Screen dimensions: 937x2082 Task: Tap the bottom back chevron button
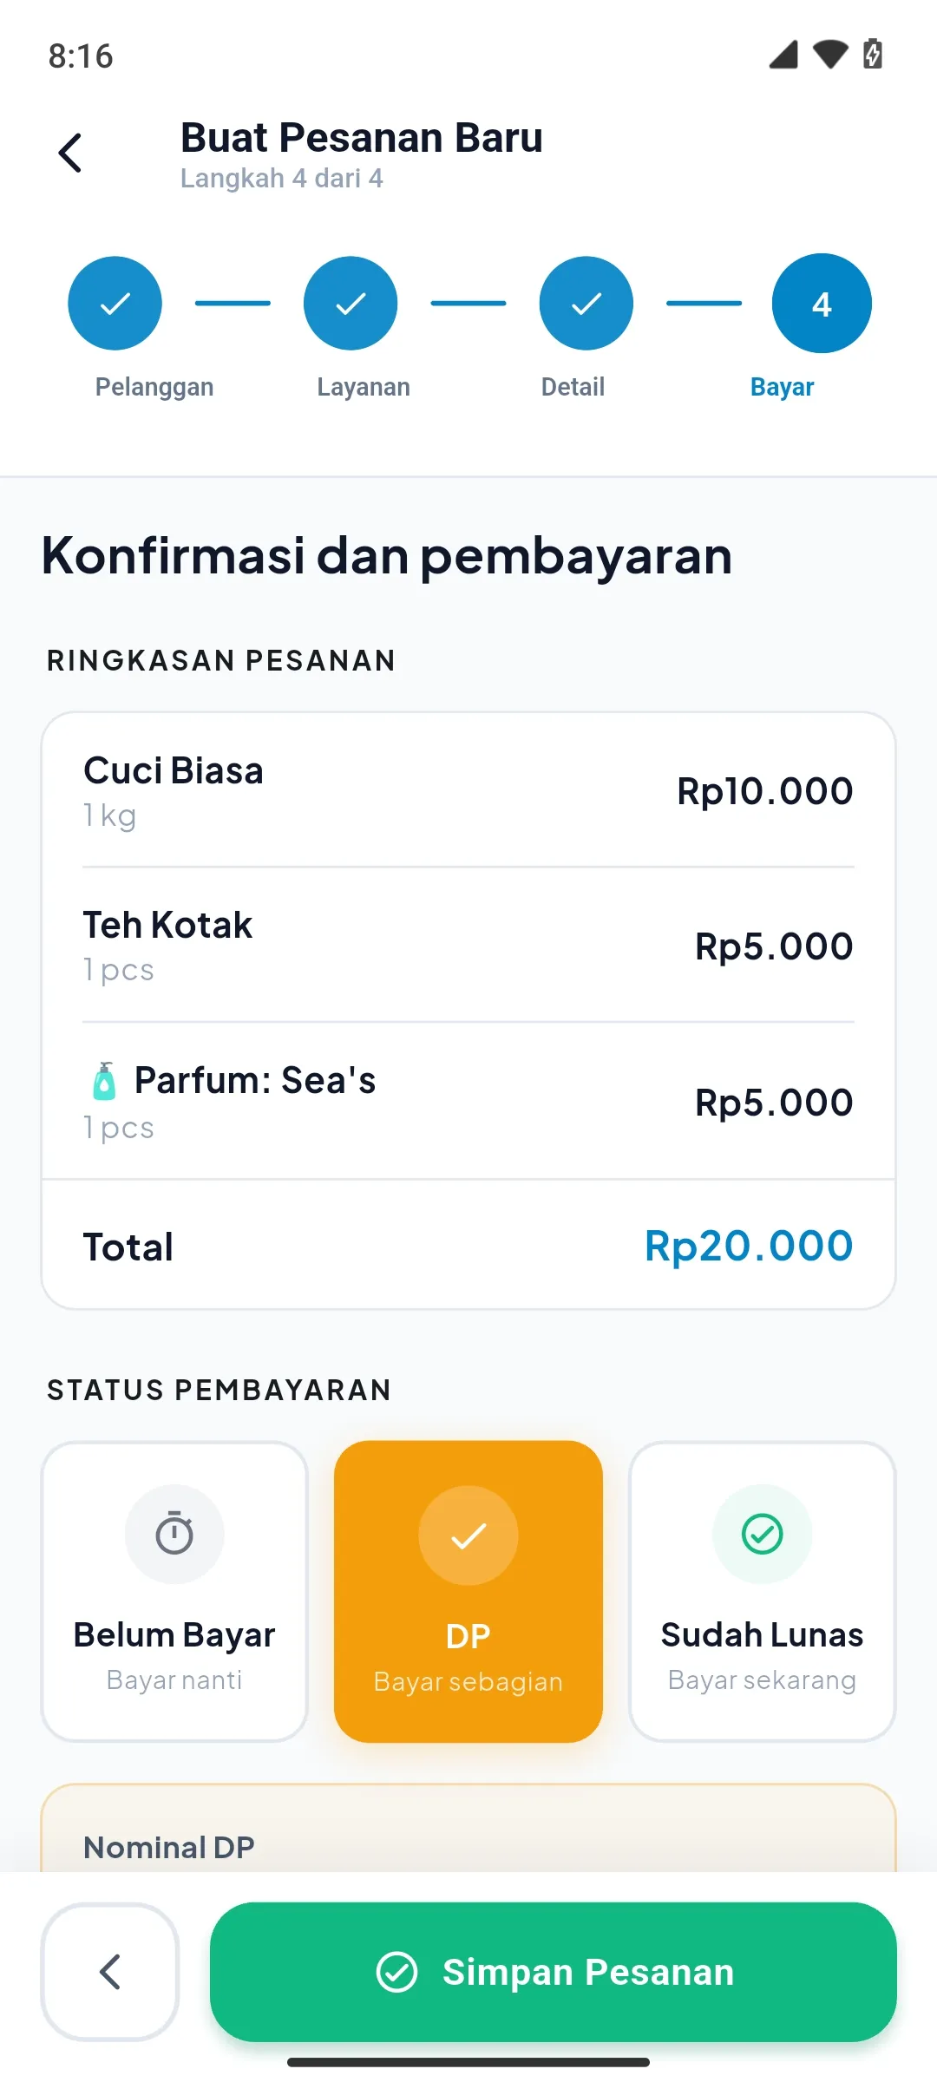110,1972
